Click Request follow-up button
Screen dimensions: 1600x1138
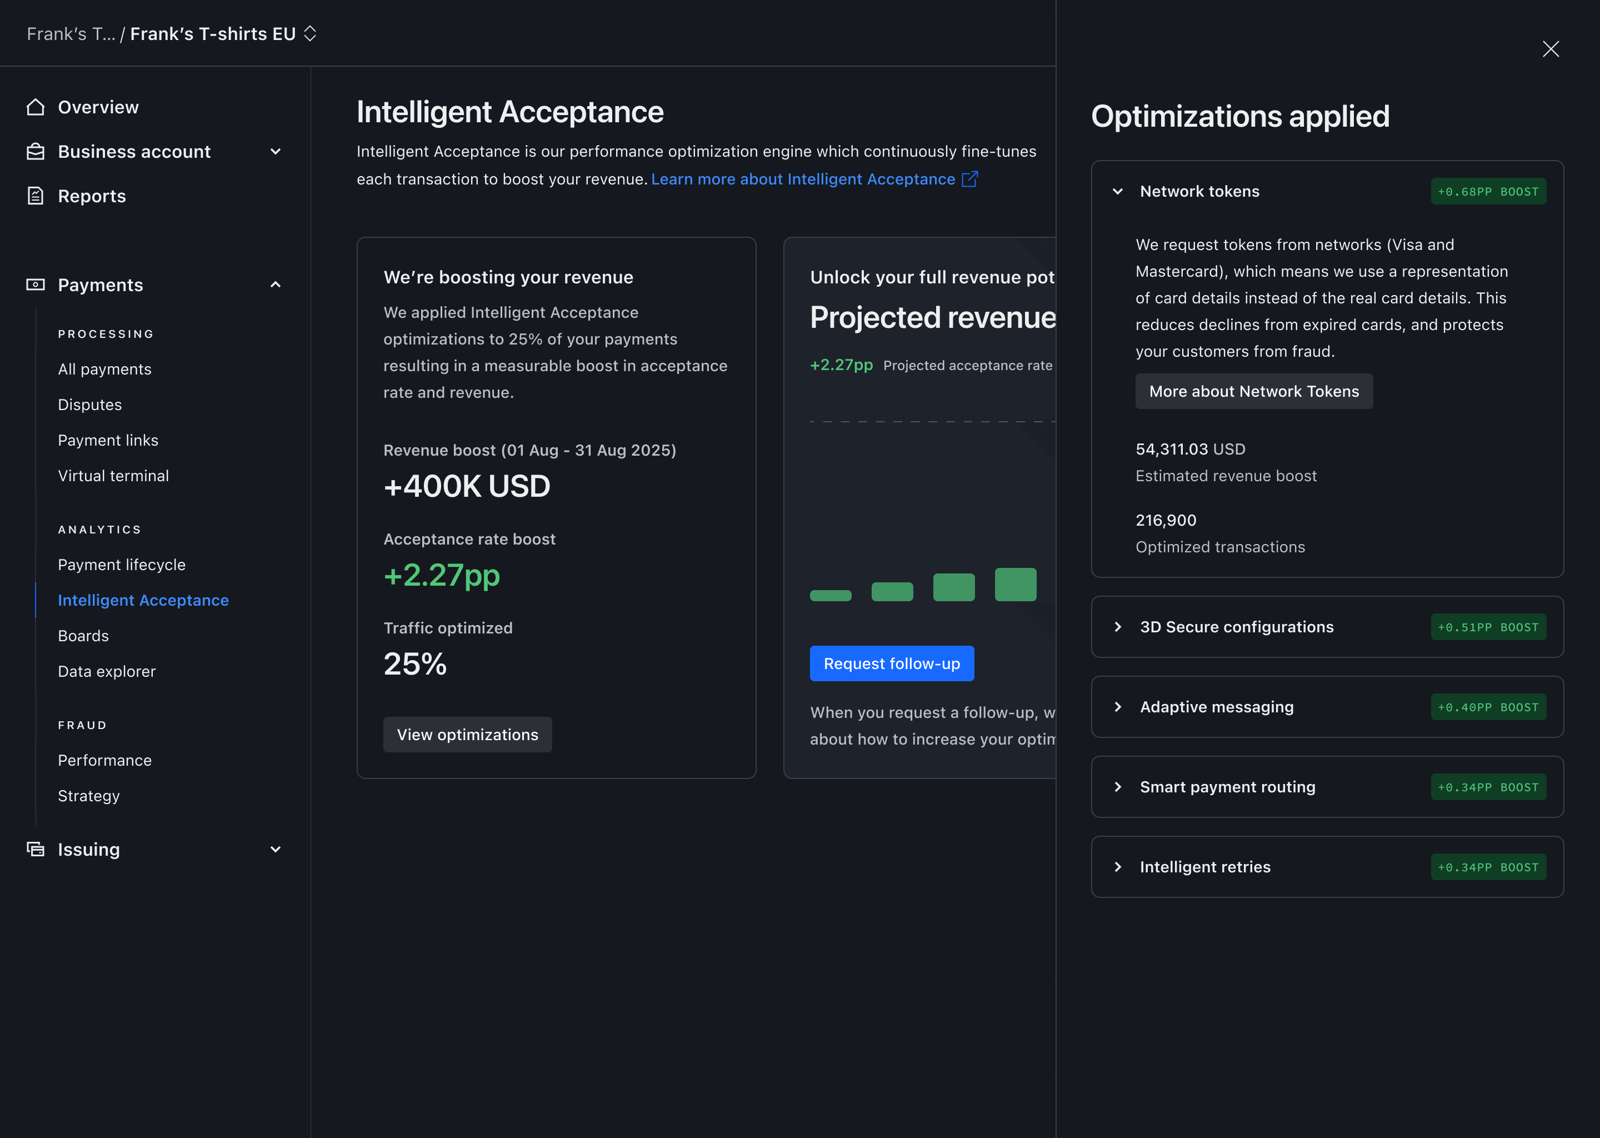[x=892, y=663]
